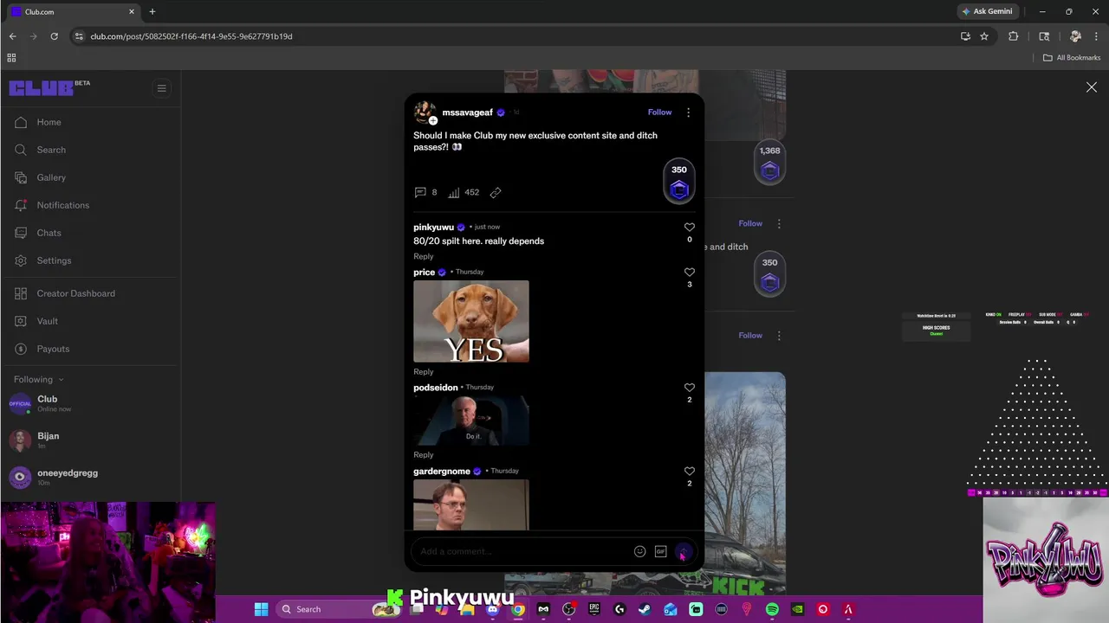
Task: Send the comment with purple button
Action: [x=684, y=551]
